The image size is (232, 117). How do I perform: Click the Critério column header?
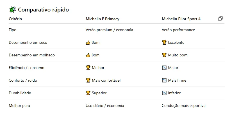click(x=15, y=19)
